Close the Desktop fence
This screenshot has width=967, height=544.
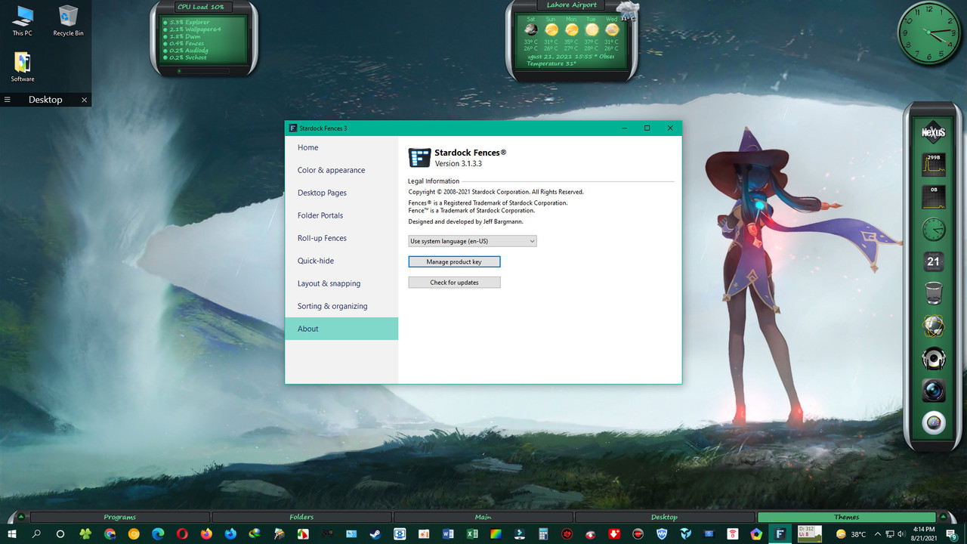[x=84, y=100]
